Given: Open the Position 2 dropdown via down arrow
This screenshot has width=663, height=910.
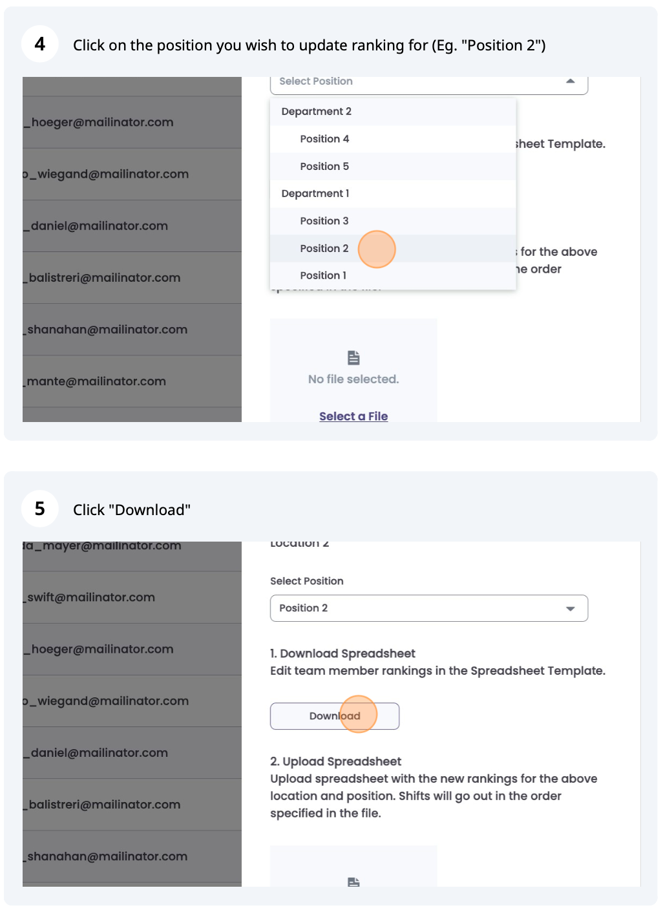Looking at the screenshot, I should [570, 608].
